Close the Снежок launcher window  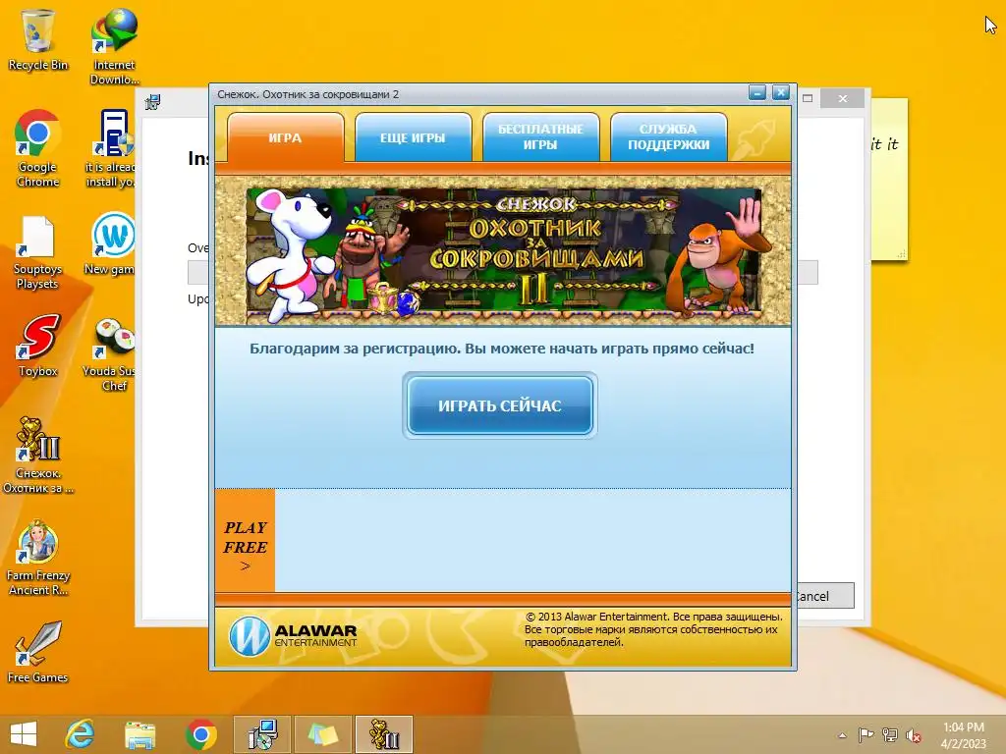click(x=781, y=93)
